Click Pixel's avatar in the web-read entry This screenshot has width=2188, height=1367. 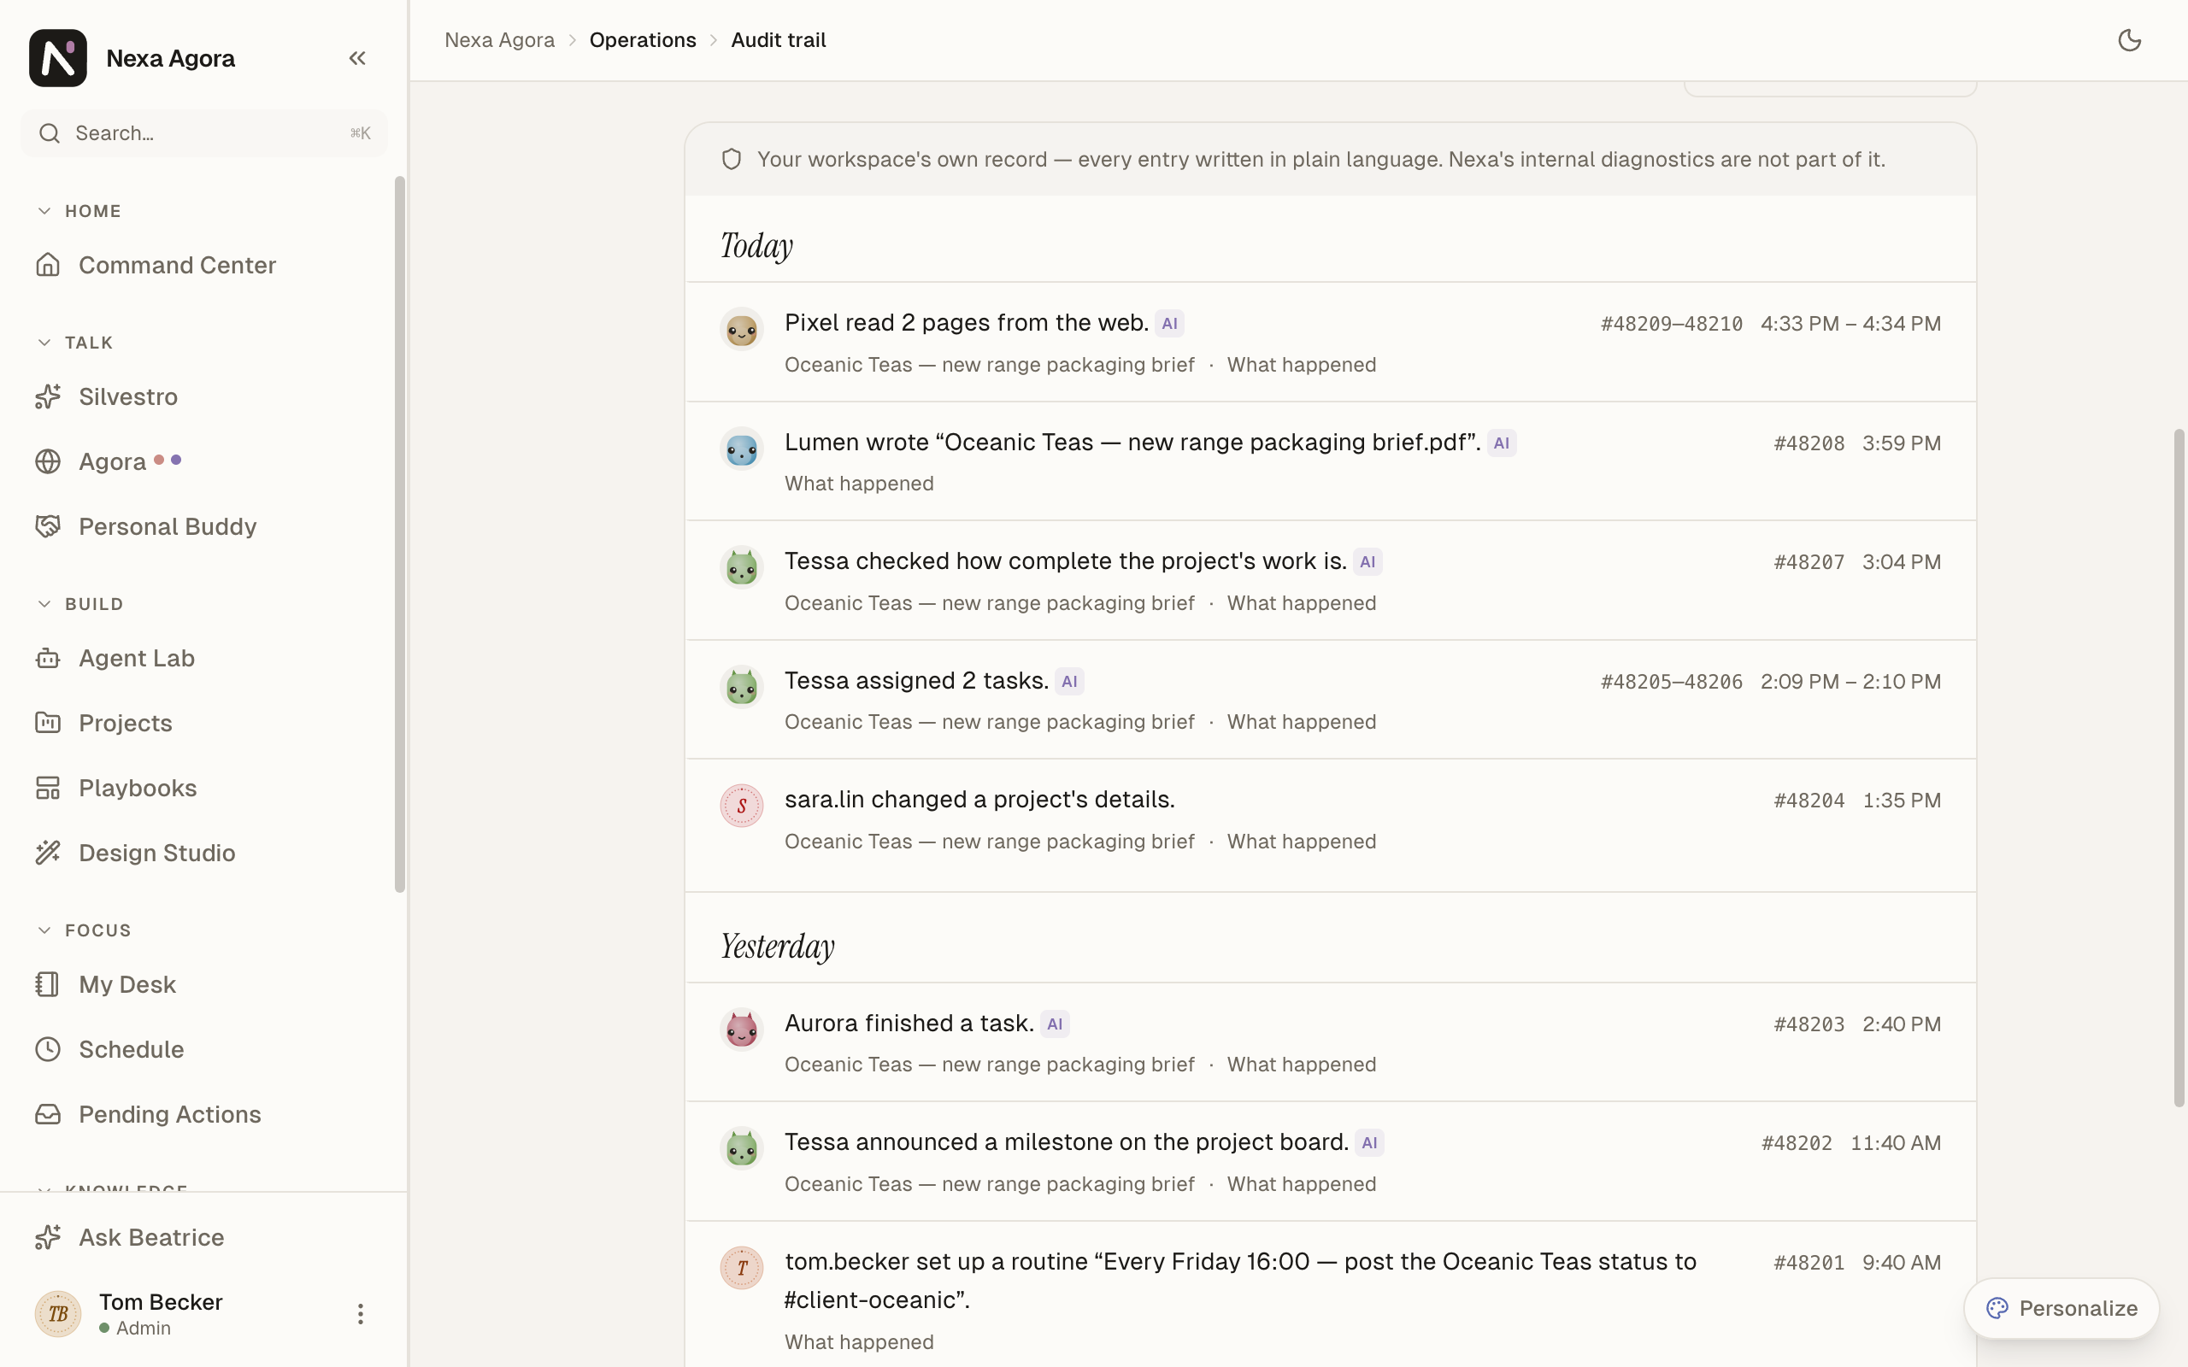741,329
